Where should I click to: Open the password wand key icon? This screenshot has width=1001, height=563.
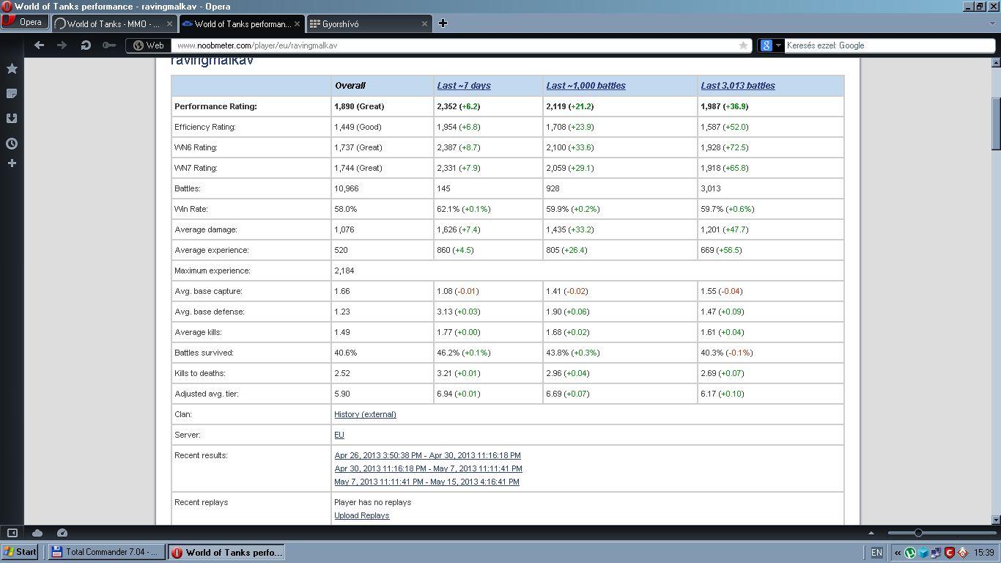[109, 45]
